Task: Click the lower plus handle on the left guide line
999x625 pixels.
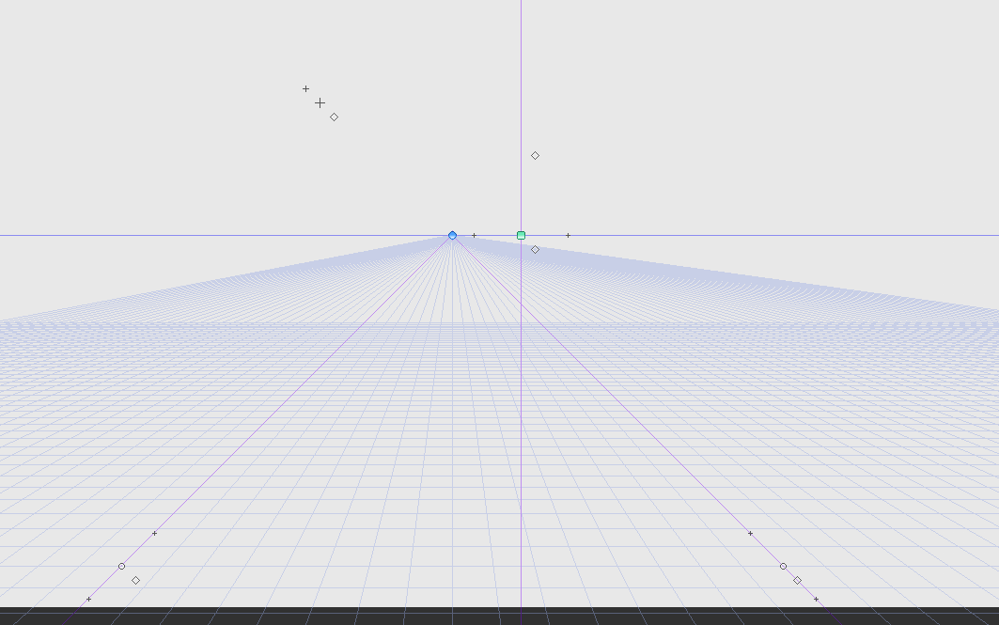Action: tap(88, 599)
